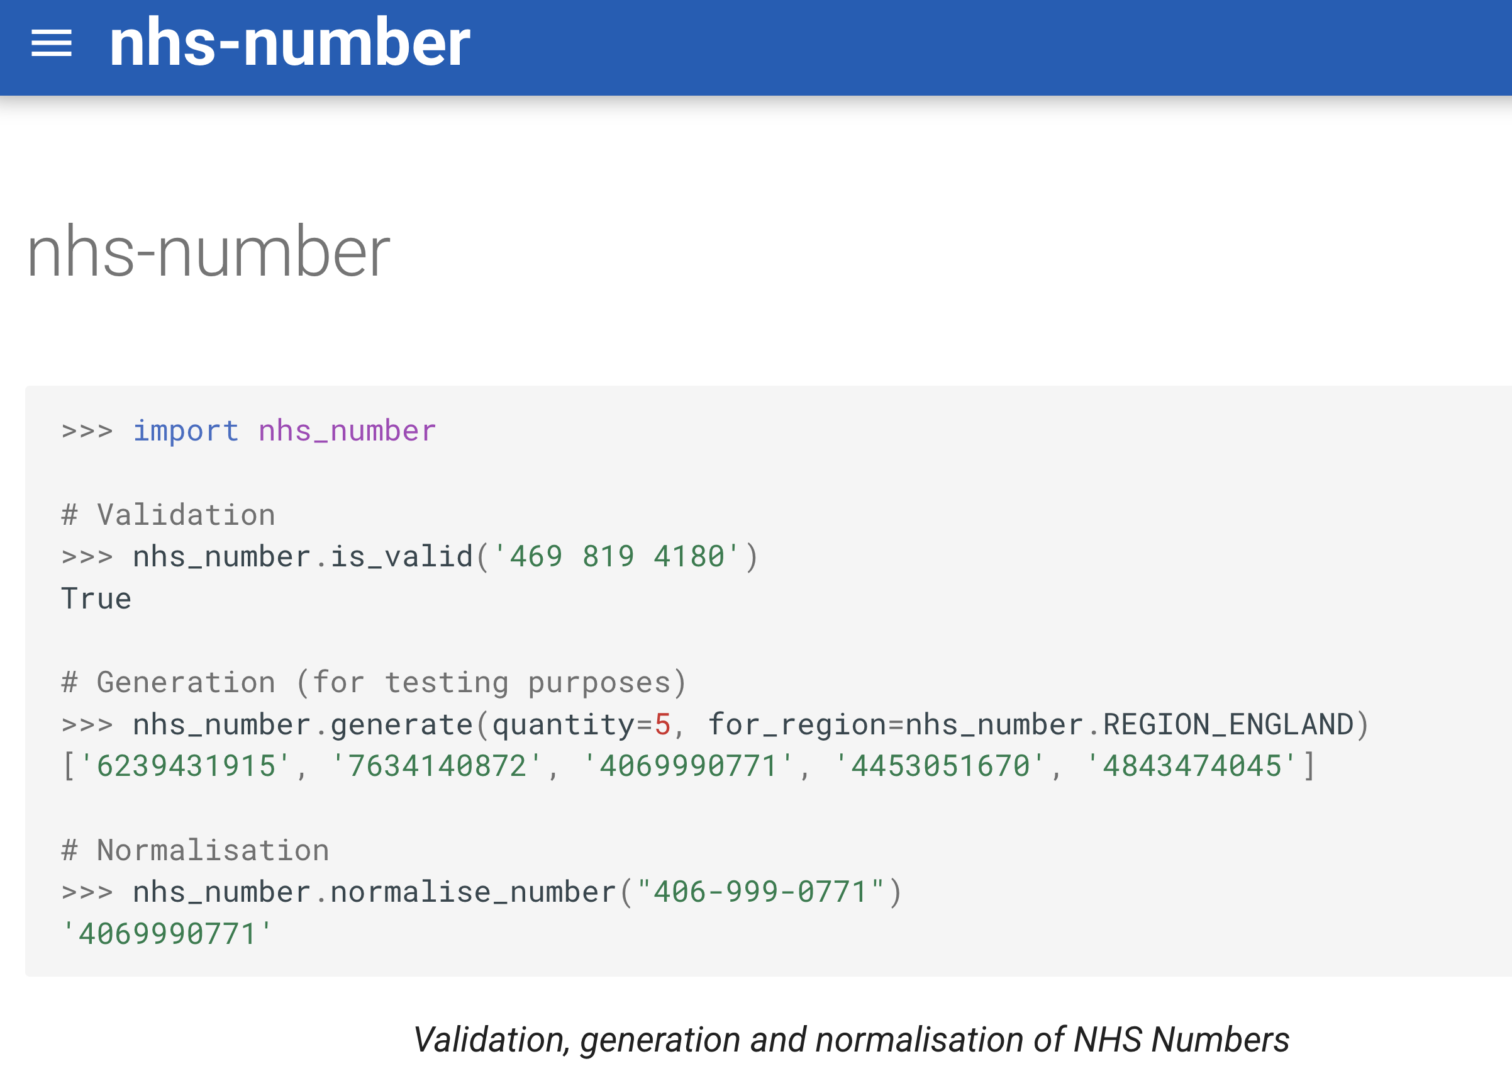The height and width of the screenshot is (1066, 1512).
Task: Open the hamburger navigation menu
Action: point(52,43)
